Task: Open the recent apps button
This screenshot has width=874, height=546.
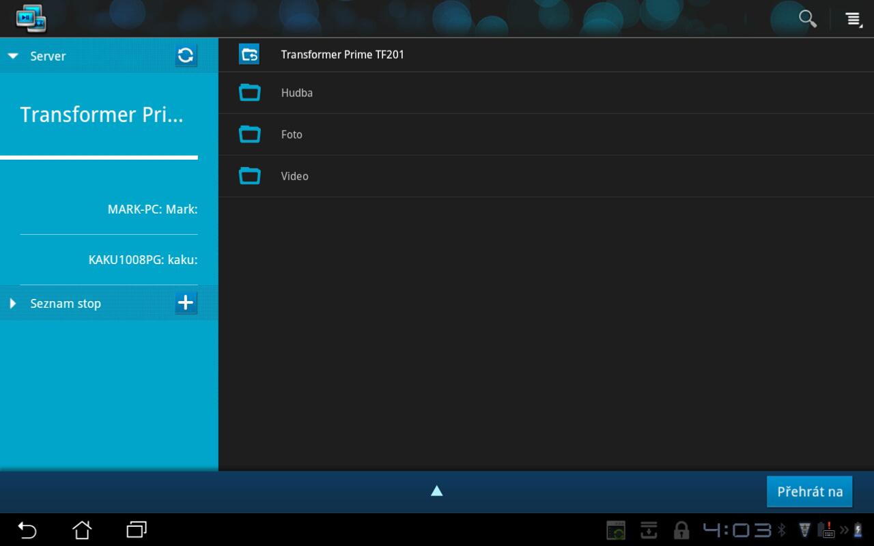Action: click(137, 530)
